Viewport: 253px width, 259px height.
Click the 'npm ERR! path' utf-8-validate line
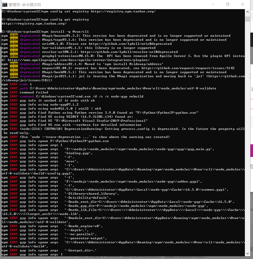click(109, 88)
